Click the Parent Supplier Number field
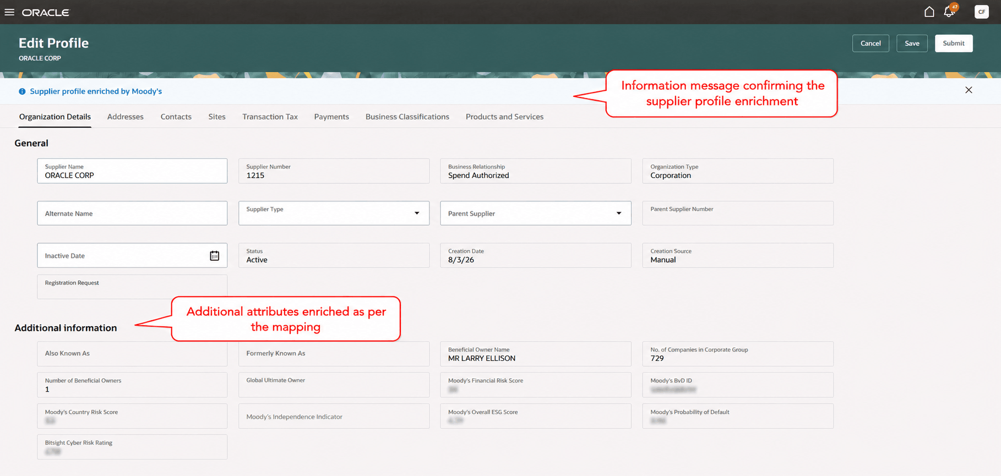1001x476 pixels. pos(738,213)
